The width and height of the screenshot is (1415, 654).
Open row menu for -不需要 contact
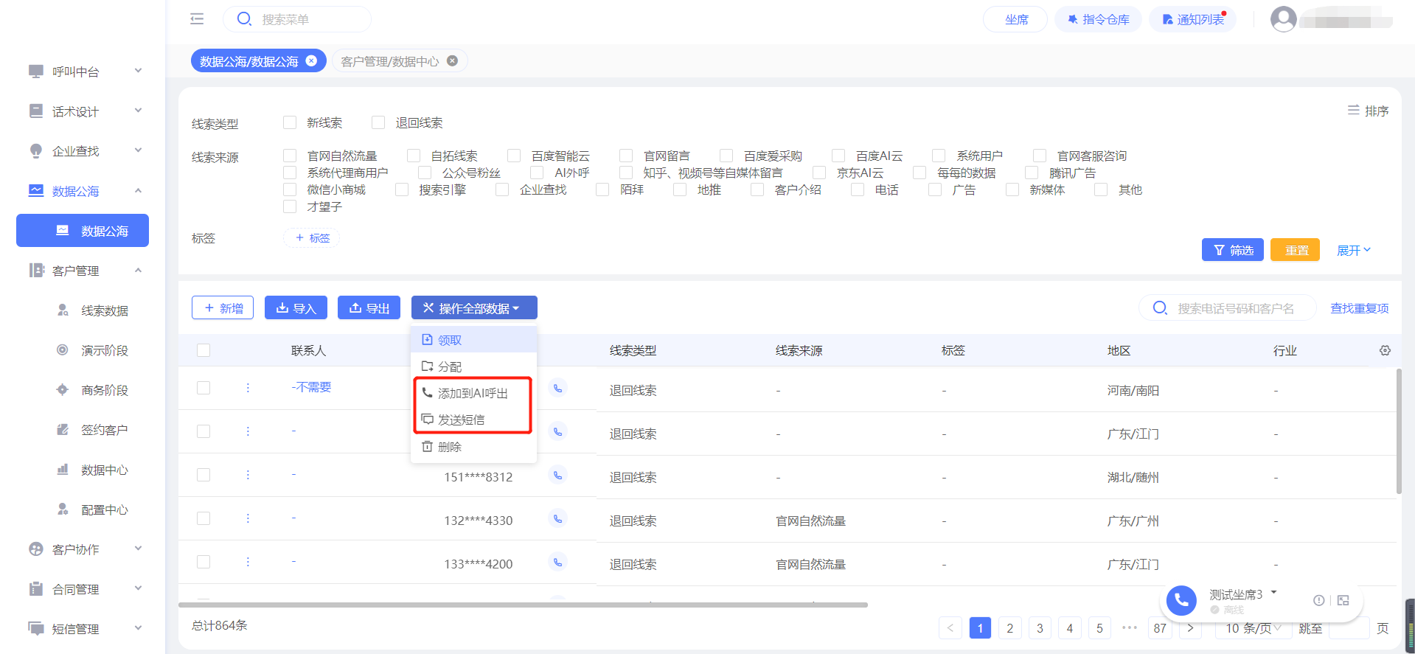pyautogui.click(x=248, y=388)
